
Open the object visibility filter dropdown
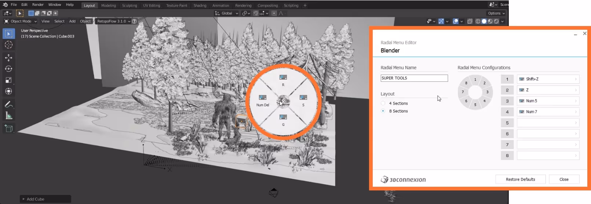click(x=431, y=21)
